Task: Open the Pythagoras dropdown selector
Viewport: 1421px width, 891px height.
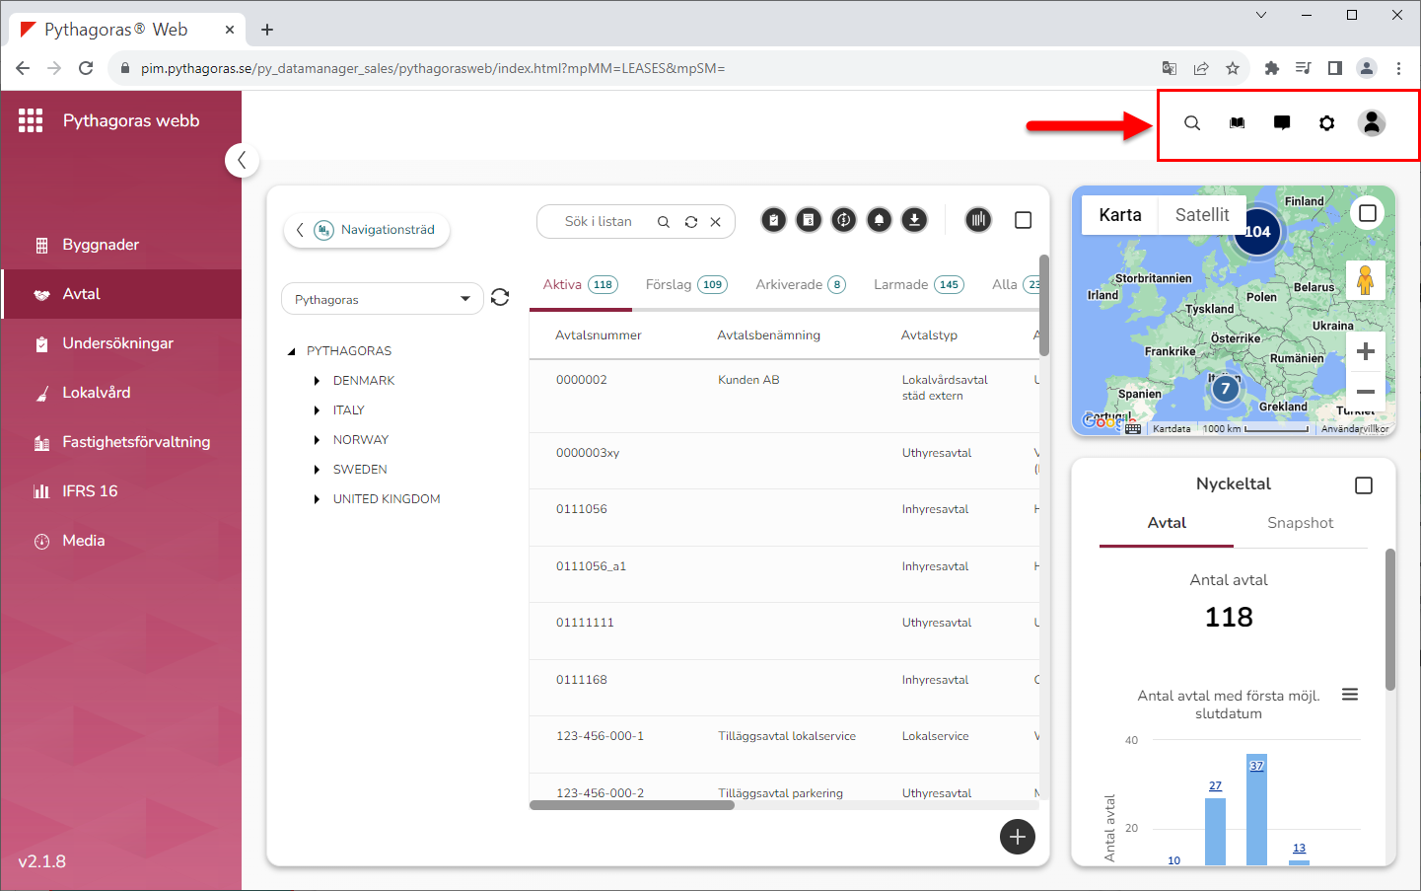Action: tap(382, 299)
